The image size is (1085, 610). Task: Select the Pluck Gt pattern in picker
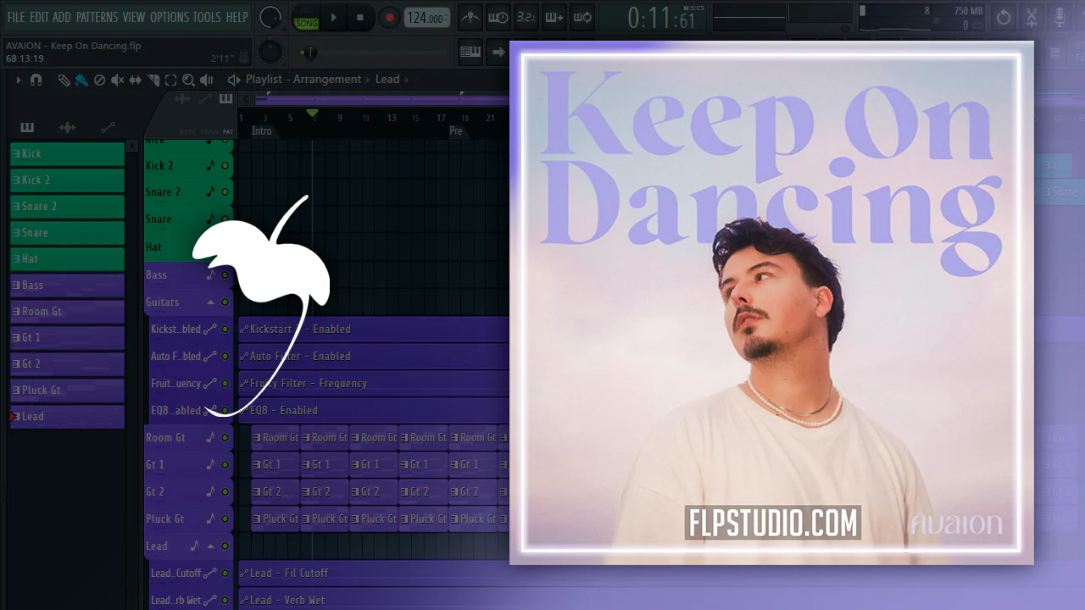coord(68,391)
